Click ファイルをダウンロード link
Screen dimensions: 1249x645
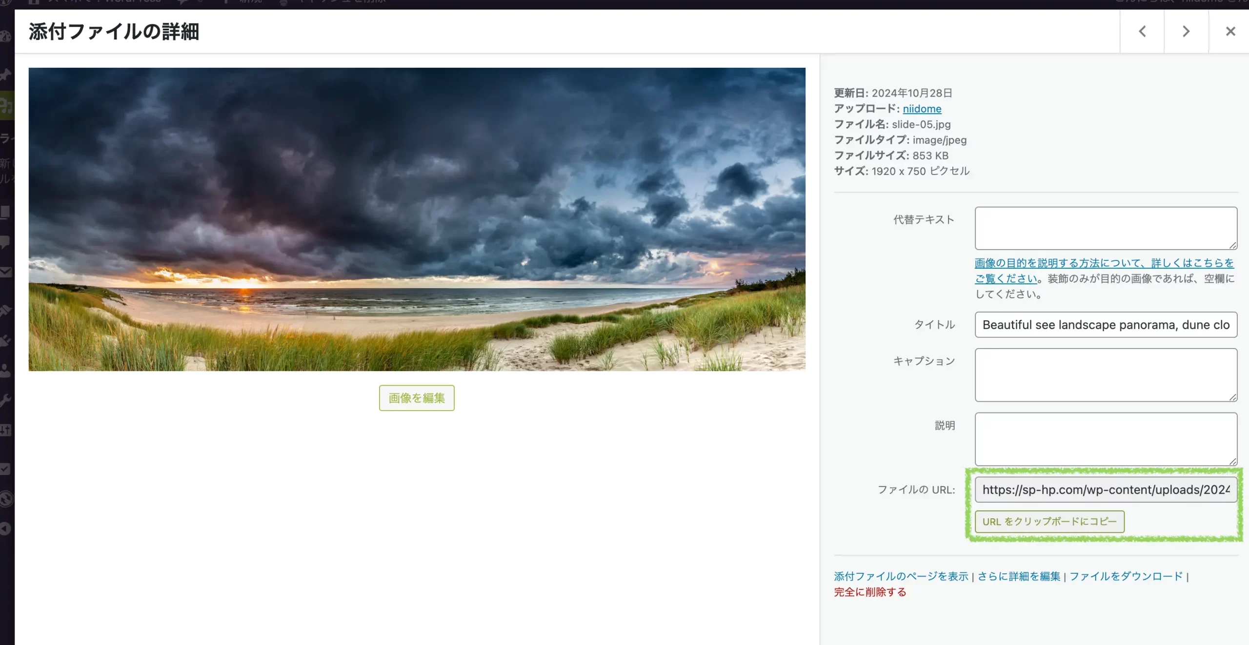(x=1126, y=576)
